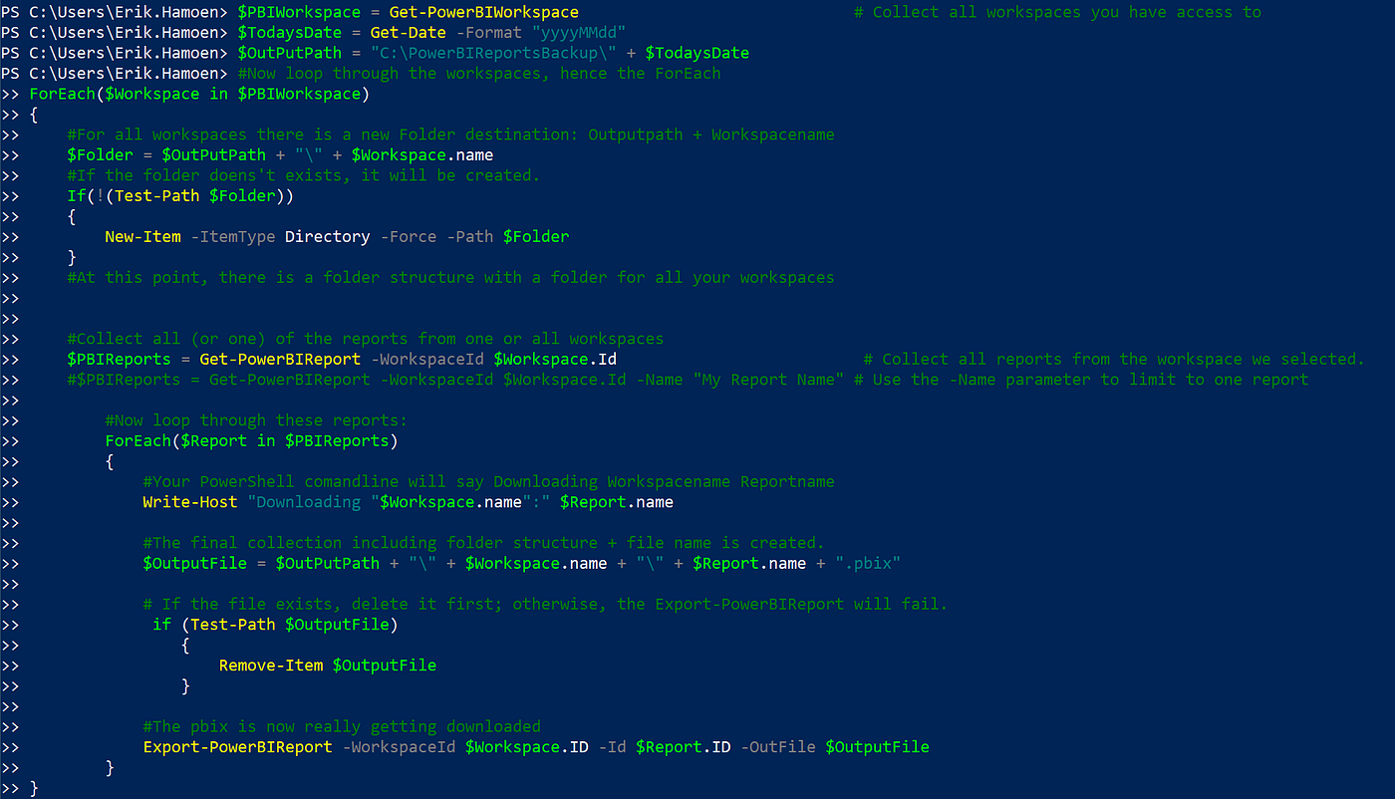Click the word Directory after -ItemType
Viewport: 1395px width, 799px height.
point(327,236)
